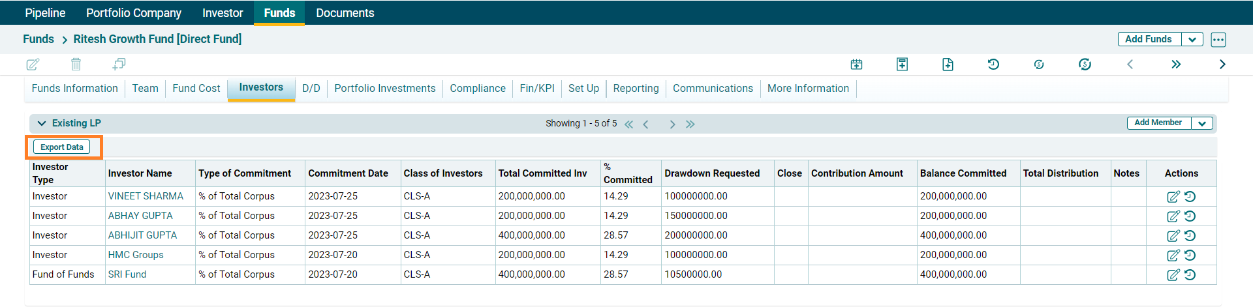Open the ABHIJIT GUPTA investor link
Image resolution: width=1253 pixels, height=307 pixels.
[x=142, y=235]
